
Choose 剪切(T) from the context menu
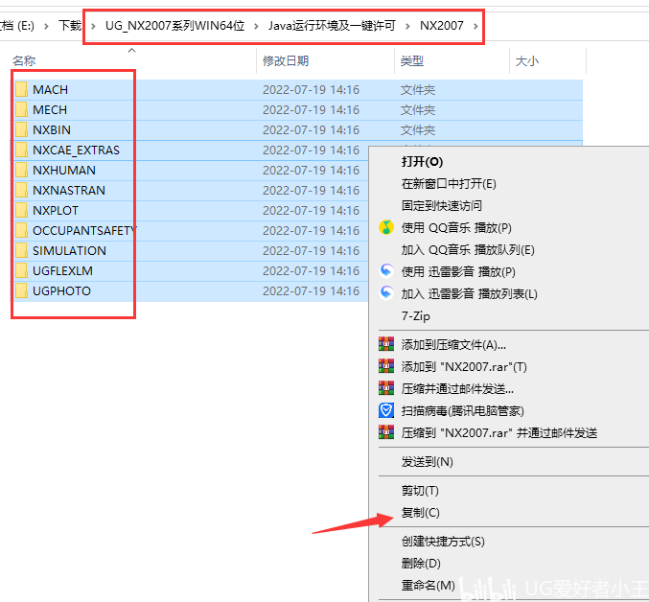click(420, 491)
